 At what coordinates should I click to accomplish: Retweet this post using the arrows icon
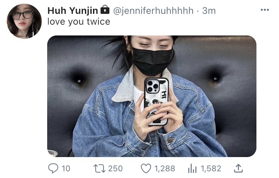point(99,169)
